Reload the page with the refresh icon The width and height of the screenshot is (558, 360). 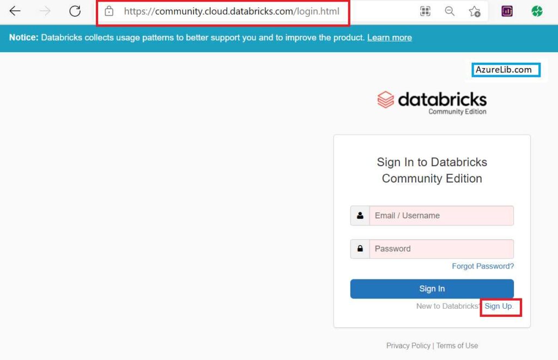75,11
